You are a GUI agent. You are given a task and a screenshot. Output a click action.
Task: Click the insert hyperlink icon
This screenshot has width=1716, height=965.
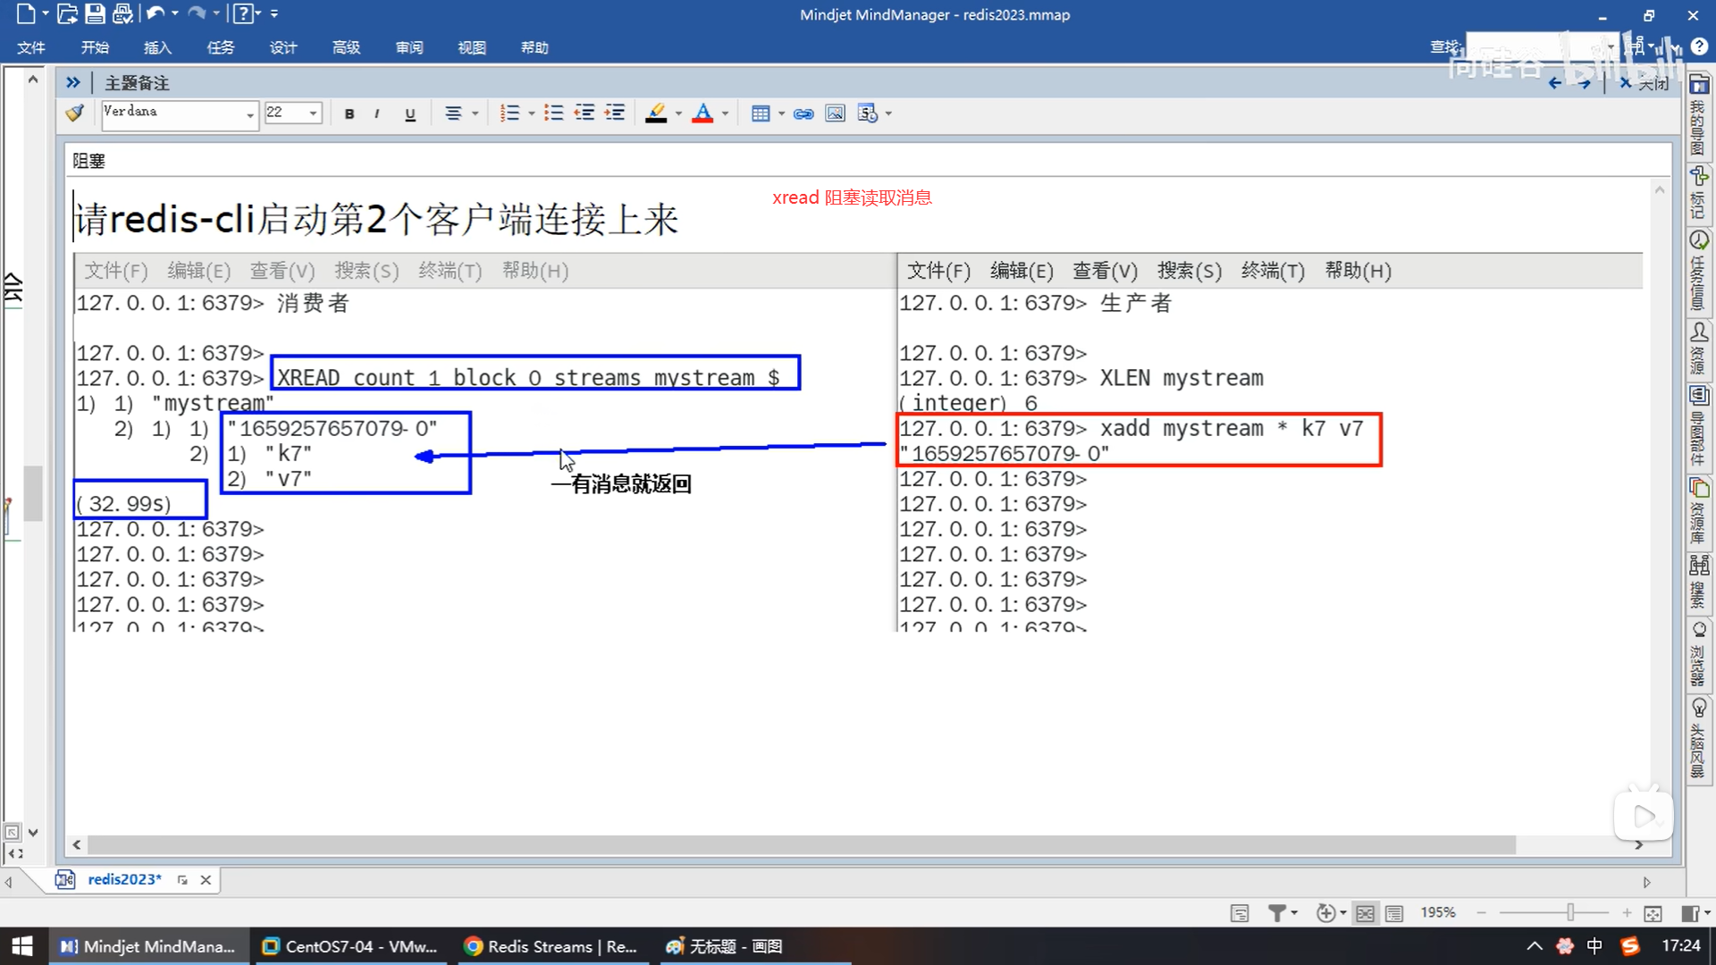pyautogui.click(x=803, y=113)
